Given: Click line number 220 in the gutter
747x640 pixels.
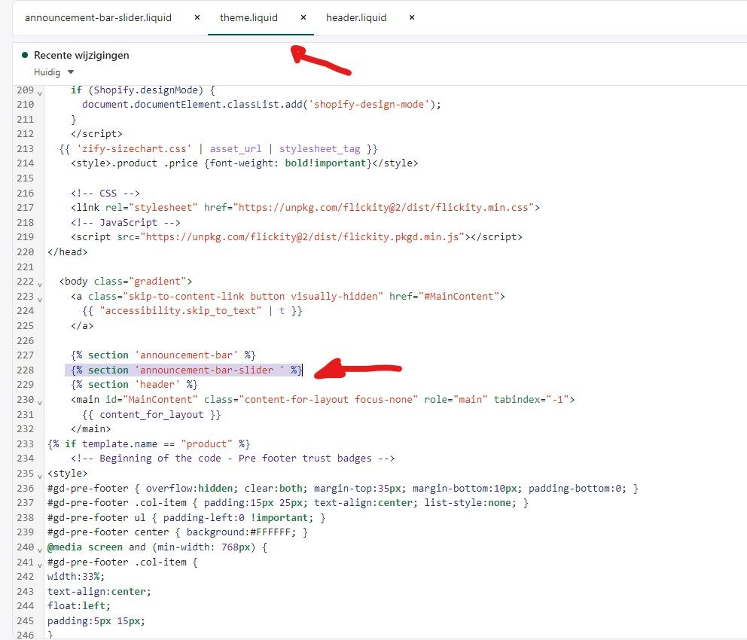Looking at the screenshot, I should 26,252.
